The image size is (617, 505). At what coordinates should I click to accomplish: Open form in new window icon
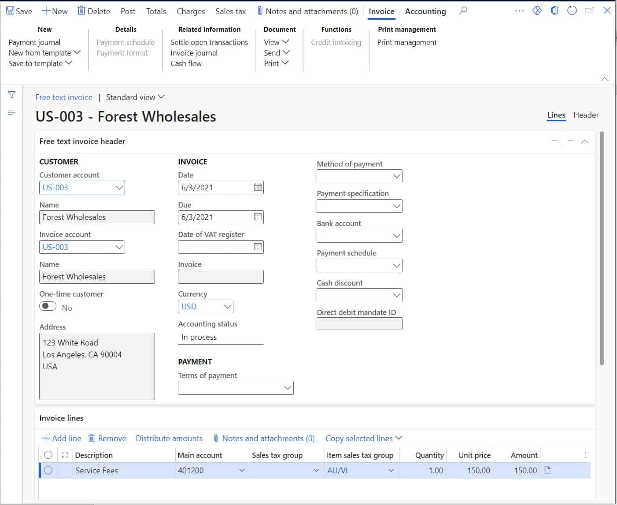589,11
